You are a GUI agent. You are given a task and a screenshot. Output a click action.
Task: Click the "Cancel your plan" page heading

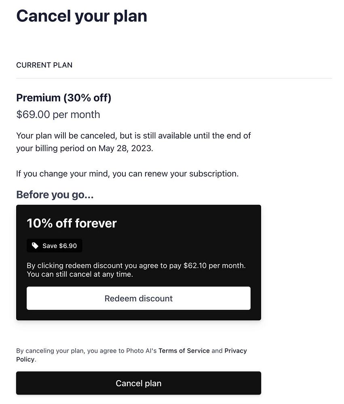tap(82, 16)
